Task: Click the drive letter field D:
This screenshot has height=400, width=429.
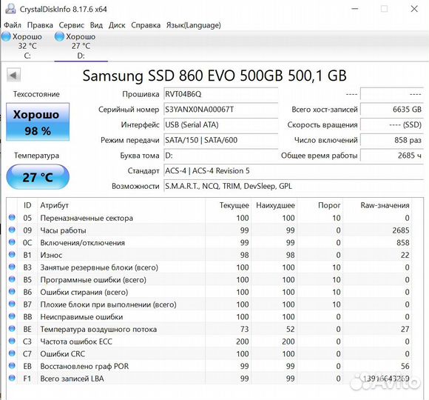Action: [x=220, y=156]
